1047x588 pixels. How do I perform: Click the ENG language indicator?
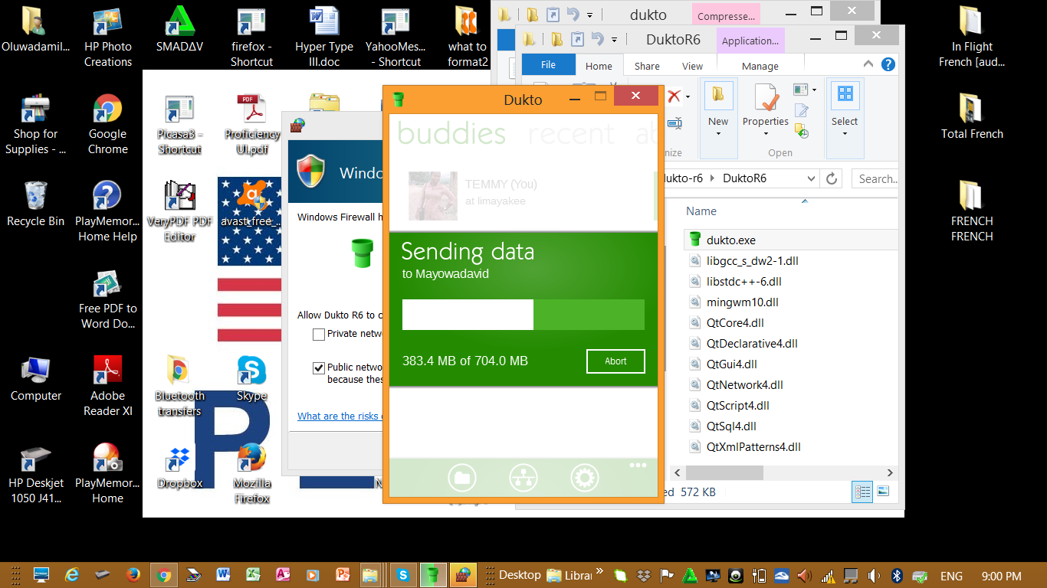(951, 576)
